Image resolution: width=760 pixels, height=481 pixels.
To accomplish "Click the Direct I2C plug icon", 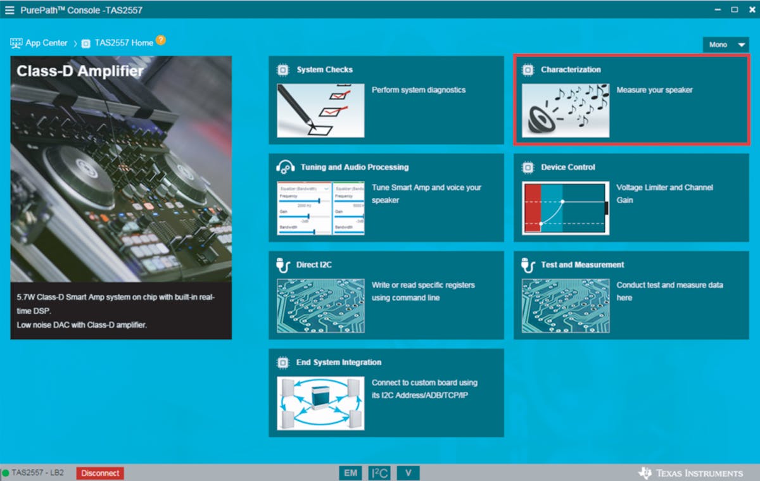I will (x=283, y=265).
